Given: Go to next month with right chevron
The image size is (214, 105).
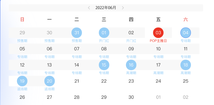Looking at the screenshot, I should [x=123, y=8].
